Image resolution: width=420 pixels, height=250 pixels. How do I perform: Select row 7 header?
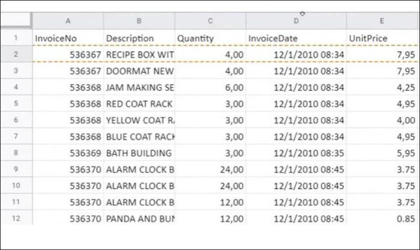tap(16, 136)
